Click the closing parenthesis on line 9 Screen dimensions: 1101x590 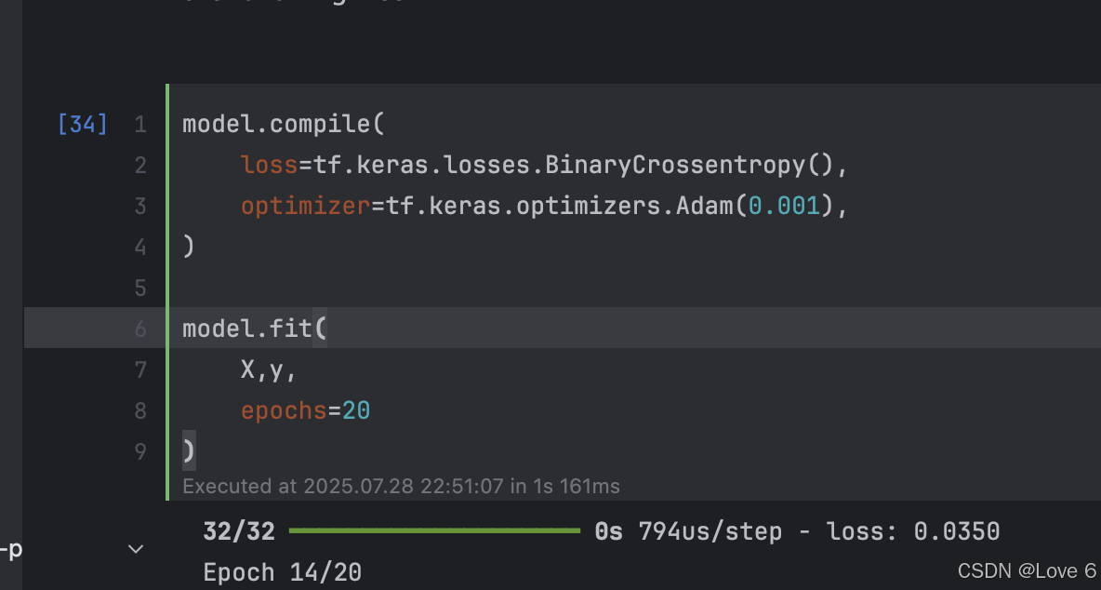189,450
